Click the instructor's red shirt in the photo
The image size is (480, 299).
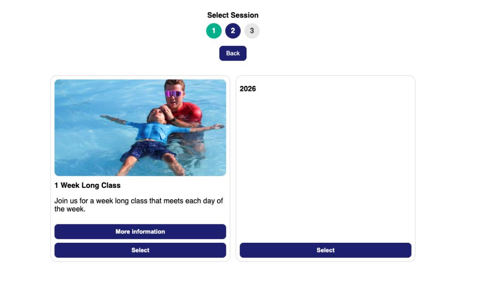click(x=189, y=113)
